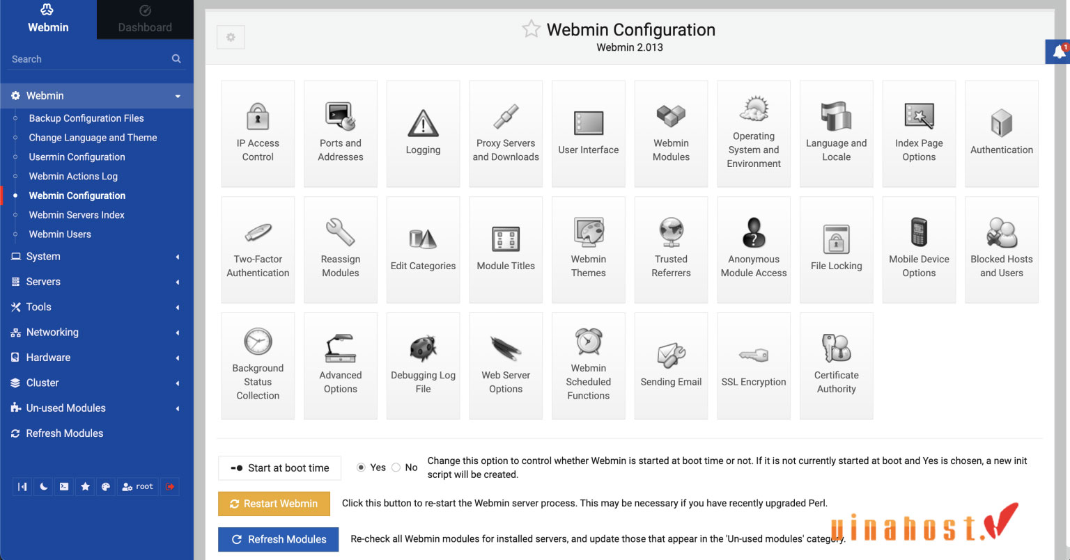Open the command shell terminal icon
This screenshot has height=560, width=1070.
pos(64,487)
